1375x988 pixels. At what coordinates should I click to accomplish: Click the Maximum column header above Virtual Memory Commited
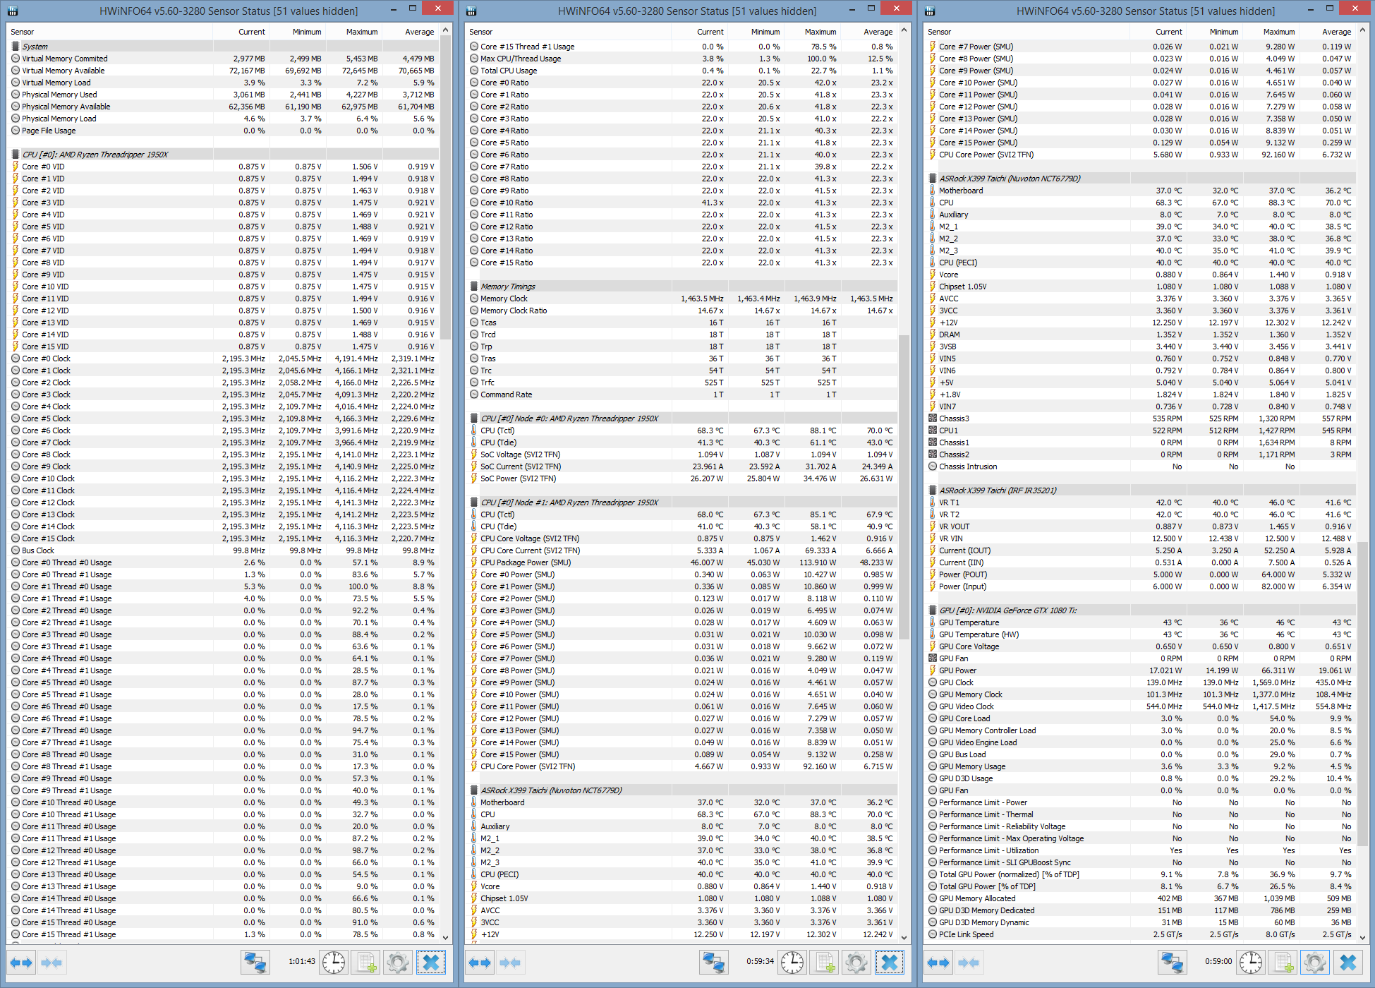362,32
